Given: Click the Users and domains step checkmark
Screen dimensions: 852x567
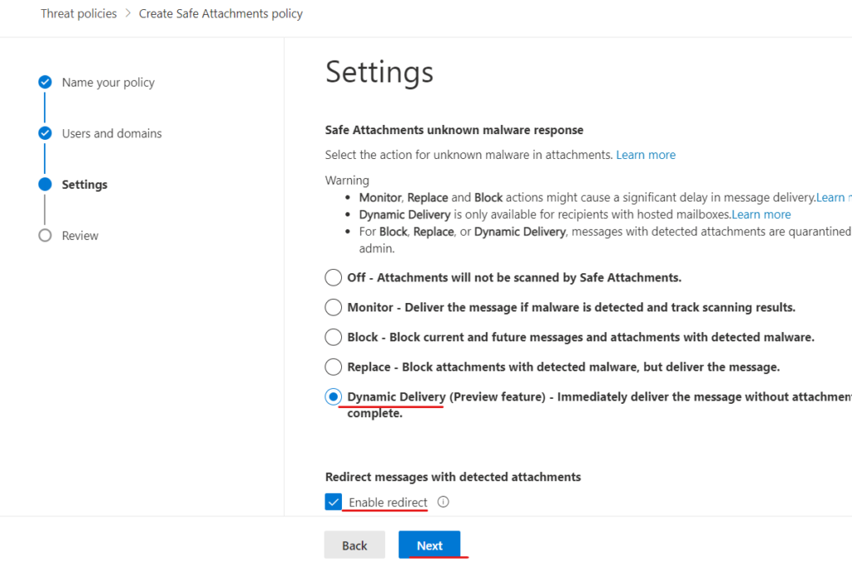Looking at the screenshot, I should click(45, 133).
